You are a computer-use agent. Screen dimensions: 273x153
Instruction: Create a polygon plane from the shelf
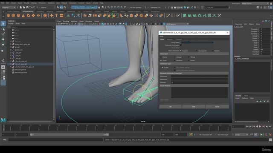pyautogui.click(x=33, y=16)
